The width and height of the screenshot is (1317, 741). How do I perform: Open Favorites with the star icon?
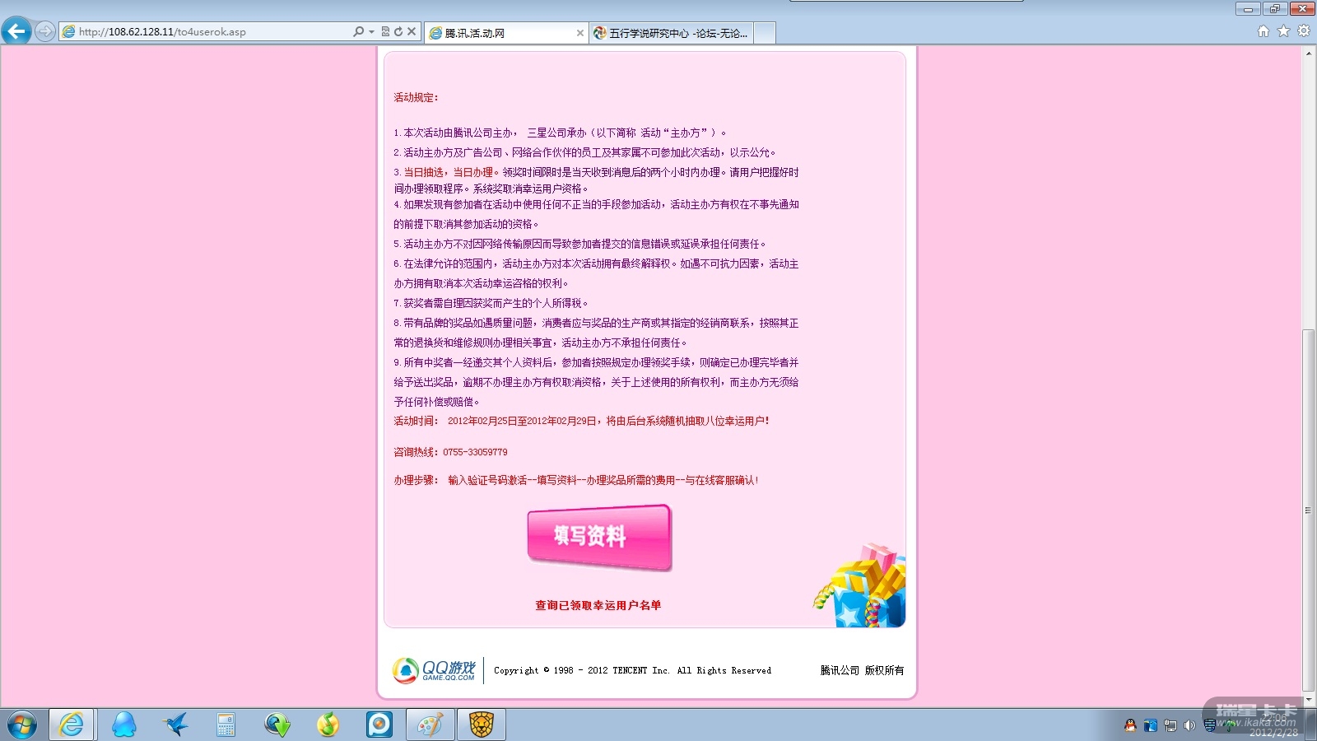point(1283,31)
